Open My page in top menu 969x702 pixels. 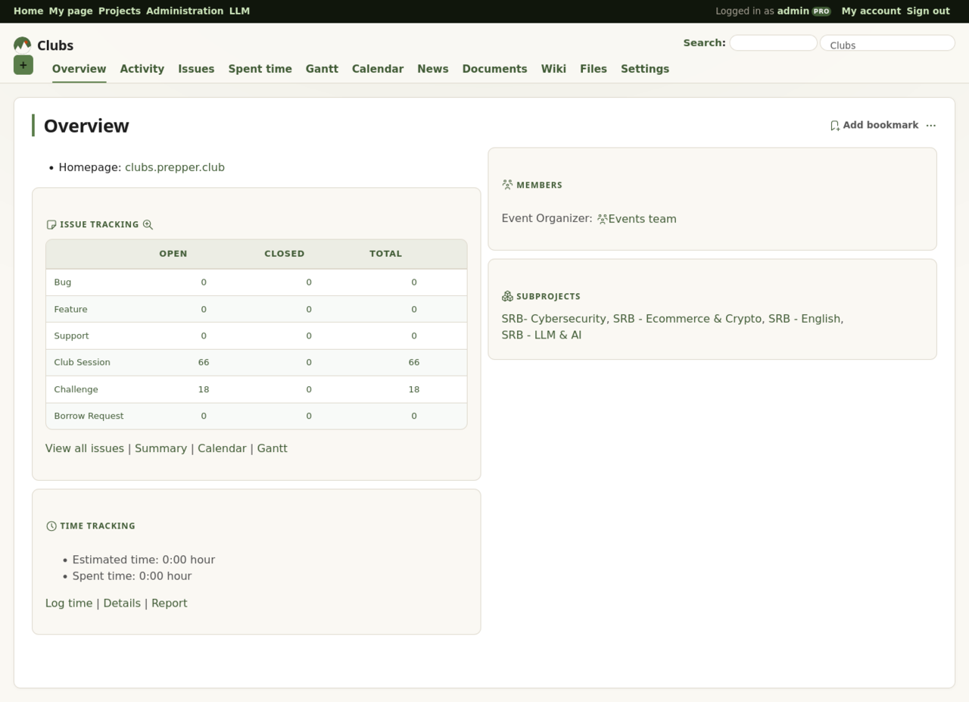pyautogui.click(x=70, y=11)
